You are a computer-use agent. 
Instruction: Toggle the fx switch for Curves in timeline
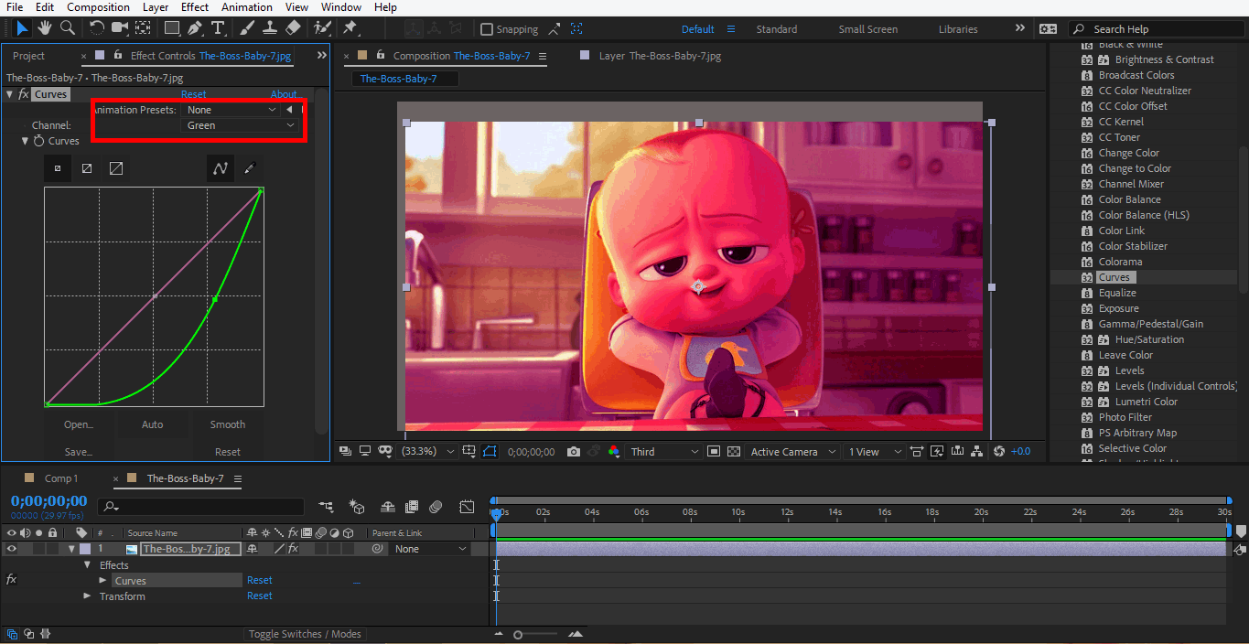pyautogui.click(x=12, y=580)
